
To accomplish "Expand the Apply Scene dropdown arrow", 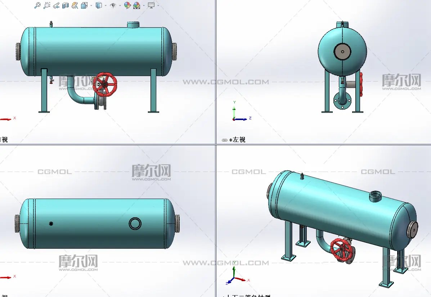I will coord(144,5).
